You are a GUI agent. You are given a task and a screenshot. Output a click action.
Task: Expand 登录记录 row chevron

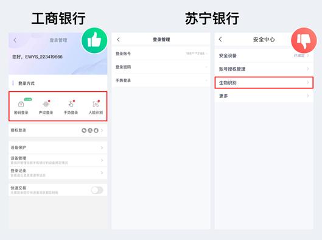pyautogui.click(x=102, y=173)
